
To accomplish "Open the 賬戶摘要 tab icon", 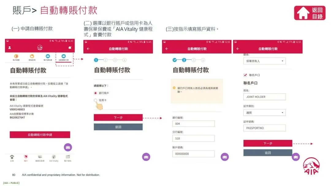I will tap(16, 56).
